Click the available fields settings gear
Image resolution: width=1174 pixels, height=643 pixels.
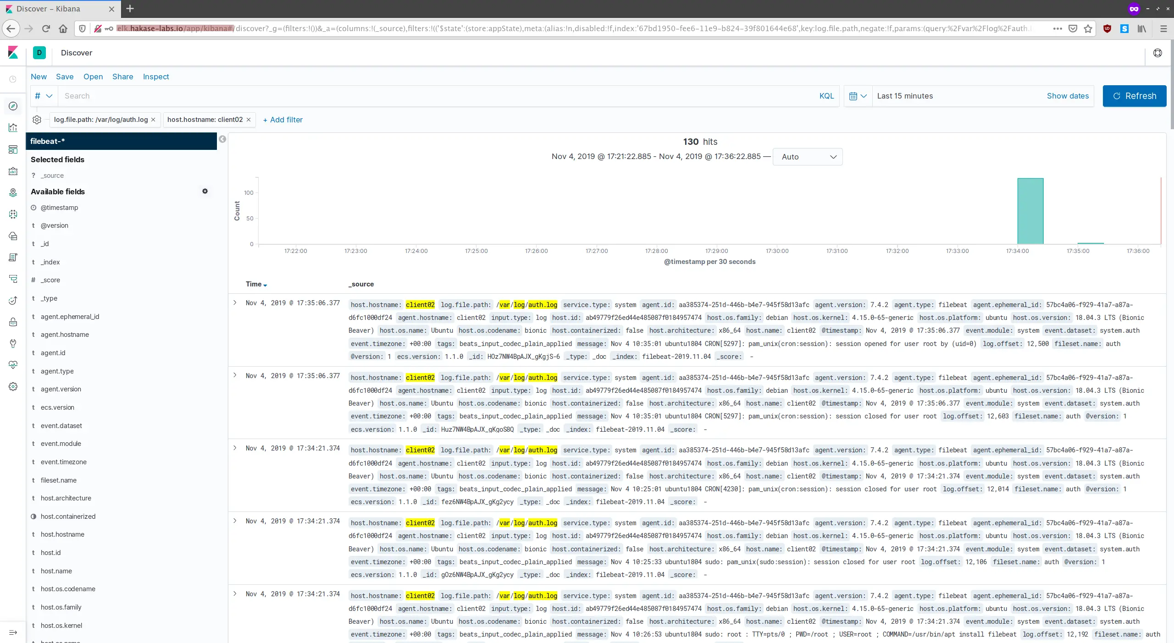click(205, 191)
